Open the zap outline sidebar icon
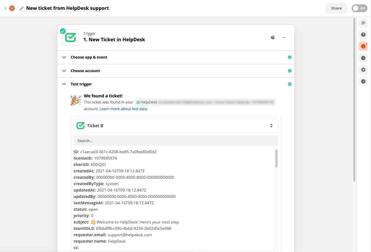 363,23
